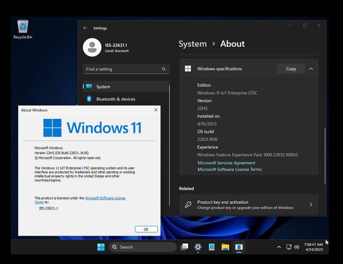This screenshot has height=264, width=343.
Task: Open the Start menu
Action: (x=101, y=247)
